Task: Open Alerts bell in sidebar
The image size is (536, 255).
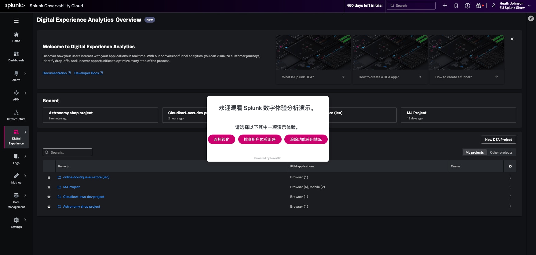Action: click(16, 76)
